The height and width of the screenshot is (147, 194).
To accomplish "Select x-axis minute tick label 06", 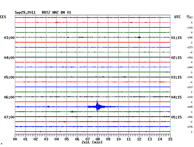I will pyautogui.click(x=77, y=139).
